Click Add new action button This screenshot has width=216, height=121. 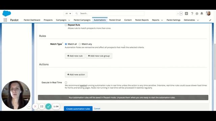click(76, 75)
